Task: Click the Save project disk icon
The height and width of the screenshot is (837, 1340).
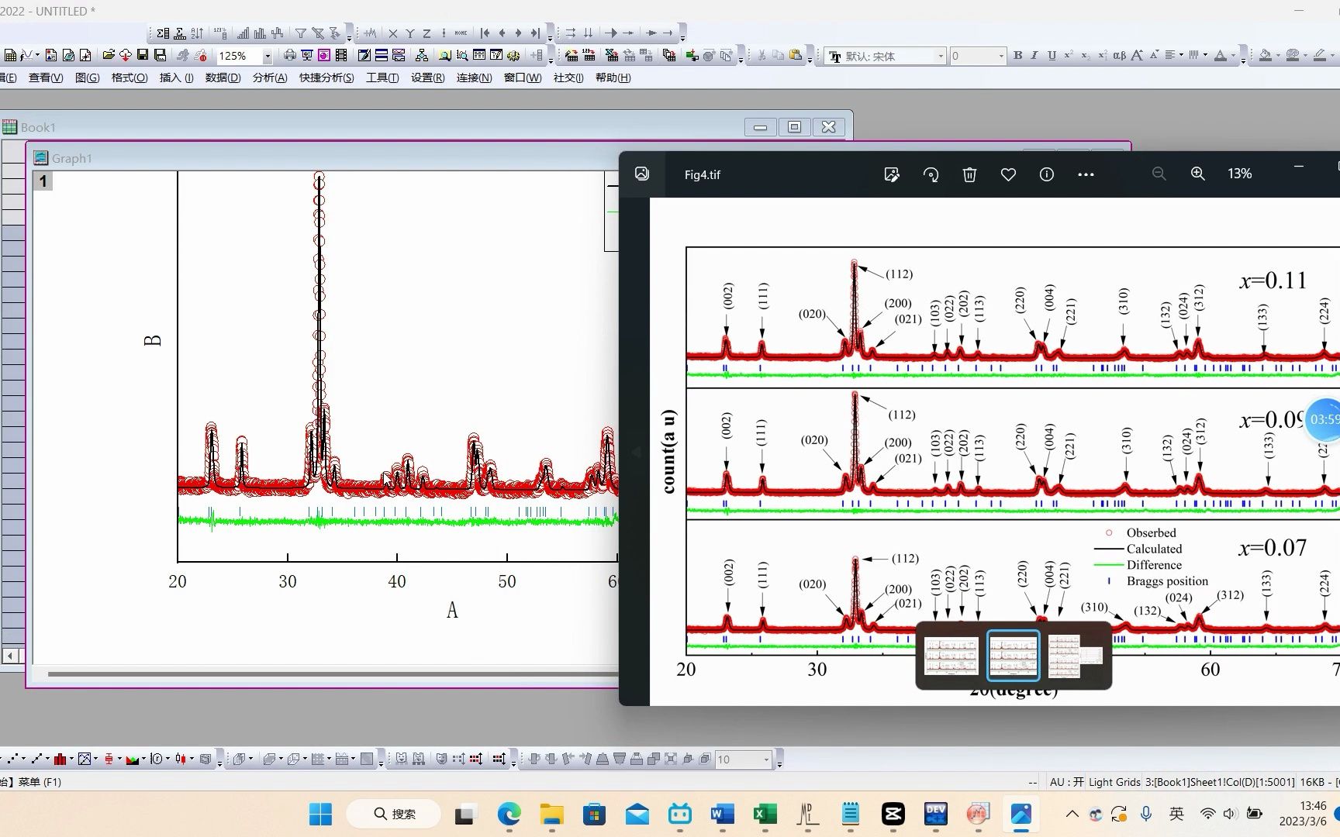Action: (x=143, y=55)
